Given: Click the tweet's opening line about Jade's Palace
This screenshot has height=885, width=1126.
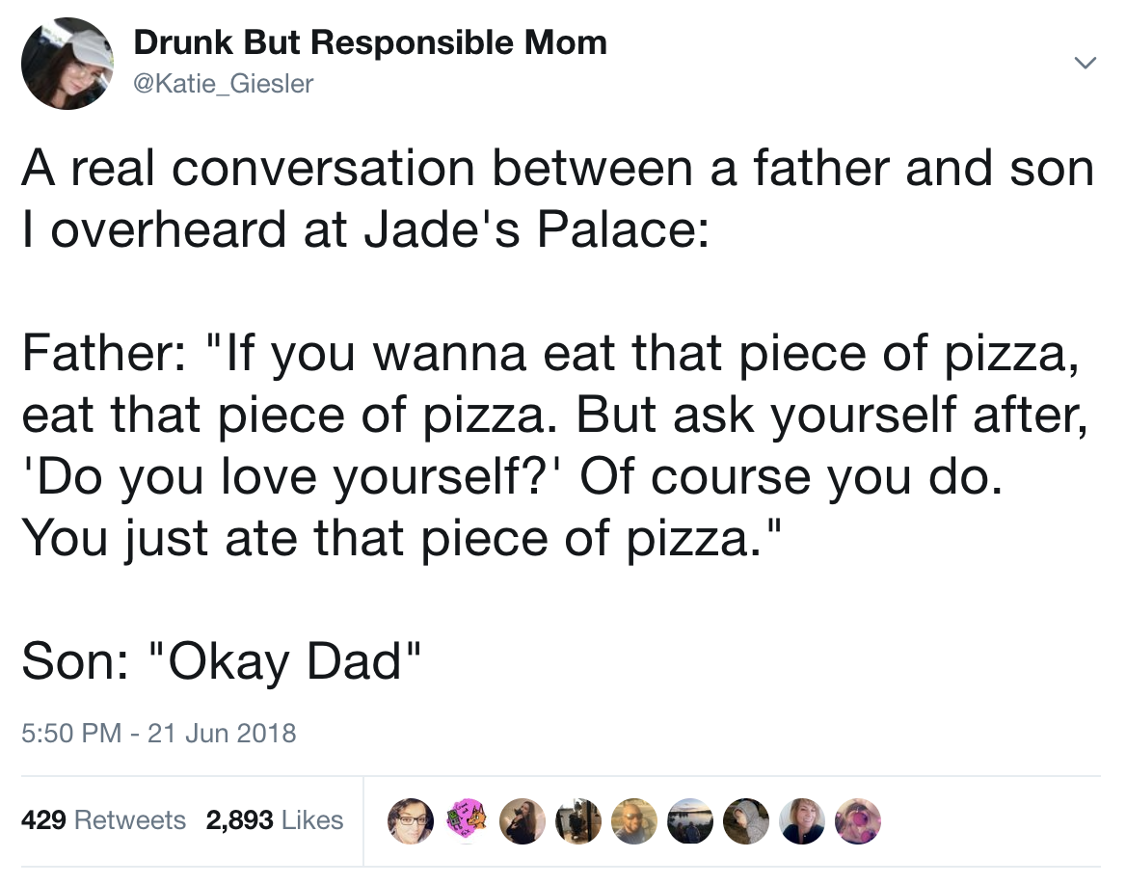Looking at the screenshot, I should 558,199.
